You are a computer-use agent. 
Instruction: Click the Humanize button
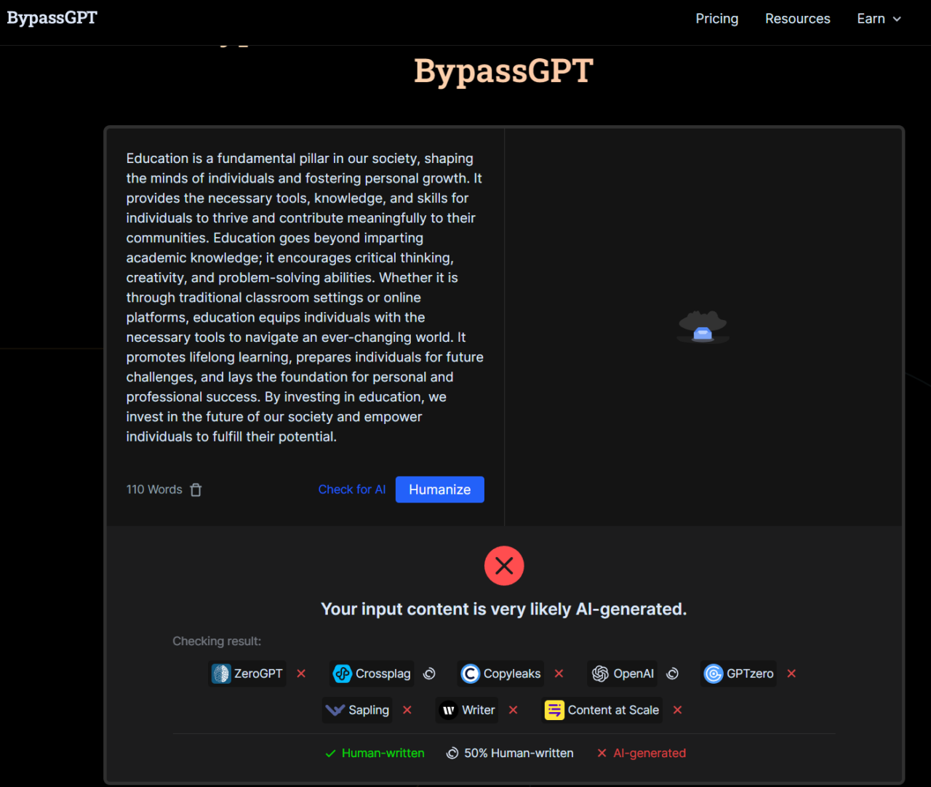(440, 490)
